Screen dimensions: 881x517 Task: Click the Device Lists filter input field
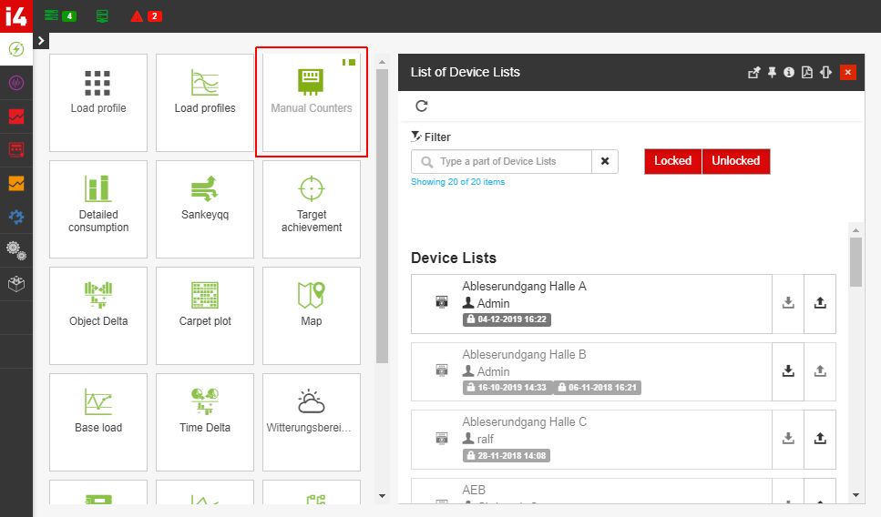[510, 162]
